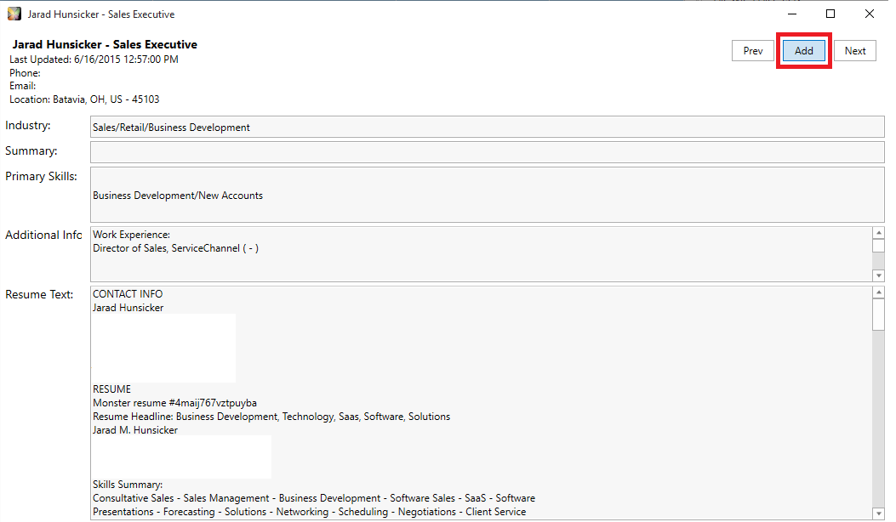
Task: Click inside the Industry field
Action: 487,127
